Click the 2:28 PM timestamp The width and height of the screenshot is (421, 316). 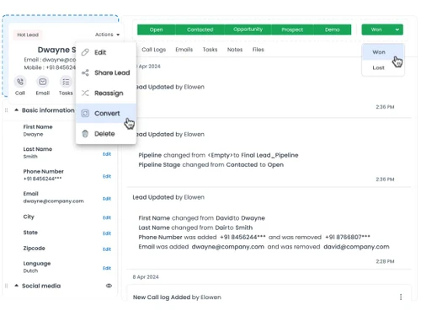point(385,261)
